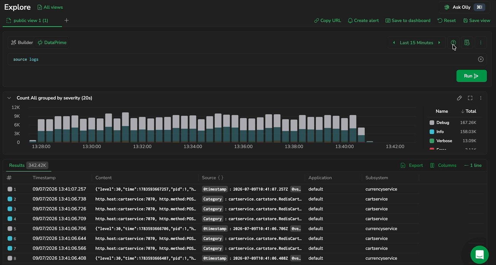
Task: Switch to Builder query mode
Action: (x=22, y=43)
